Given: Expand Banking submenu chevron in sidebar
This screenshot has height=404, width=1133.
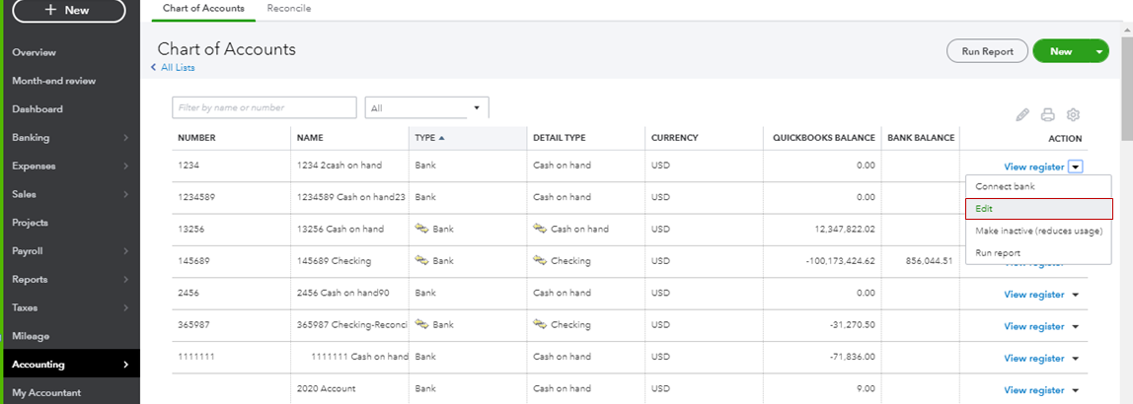Looking at the screenshot, I should click(x=125, y=138).
